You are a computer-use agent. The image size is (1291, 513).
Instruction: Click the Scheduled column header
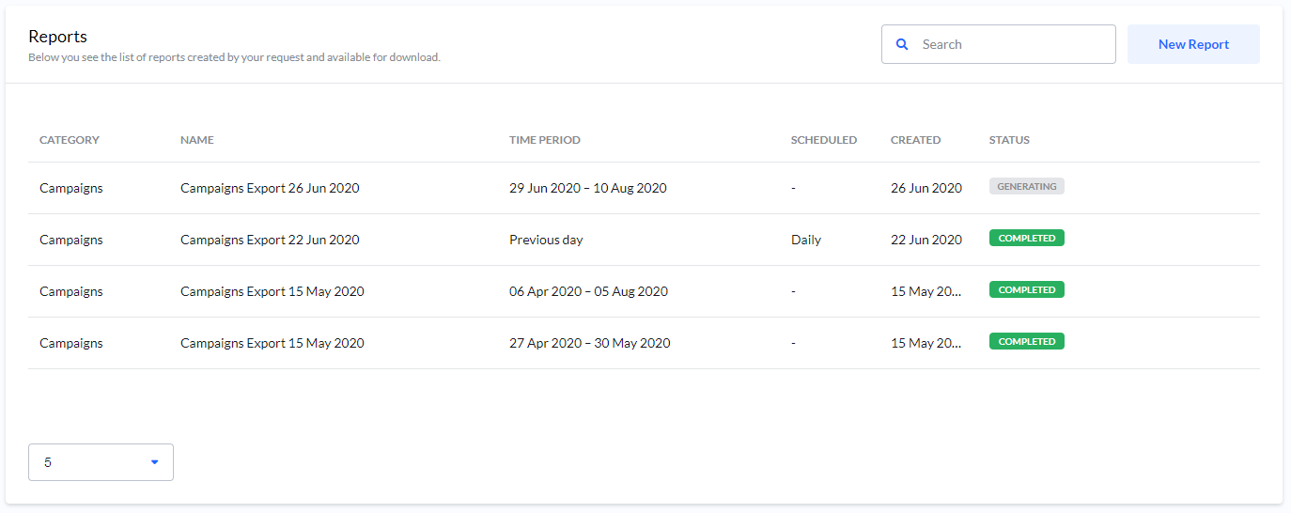pos(824,140)
